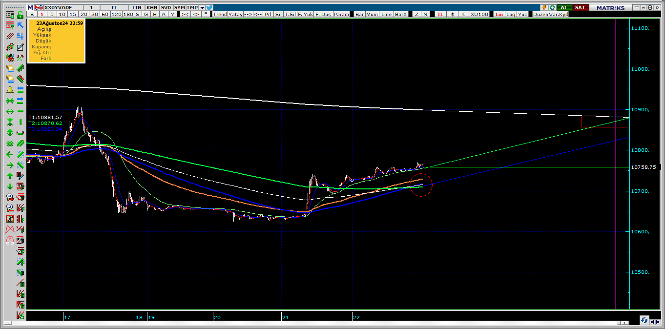Enable Log scale
665x329 pixels.
click(510, 14)
